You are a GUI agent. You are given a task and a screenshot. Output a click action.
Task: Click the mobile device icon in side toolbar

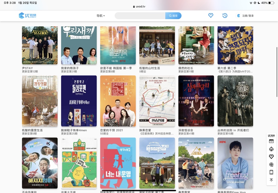tap(271, 172)
